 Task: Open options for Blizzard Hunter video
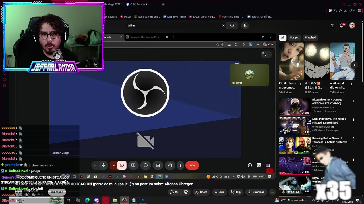[x=353, y=100]
